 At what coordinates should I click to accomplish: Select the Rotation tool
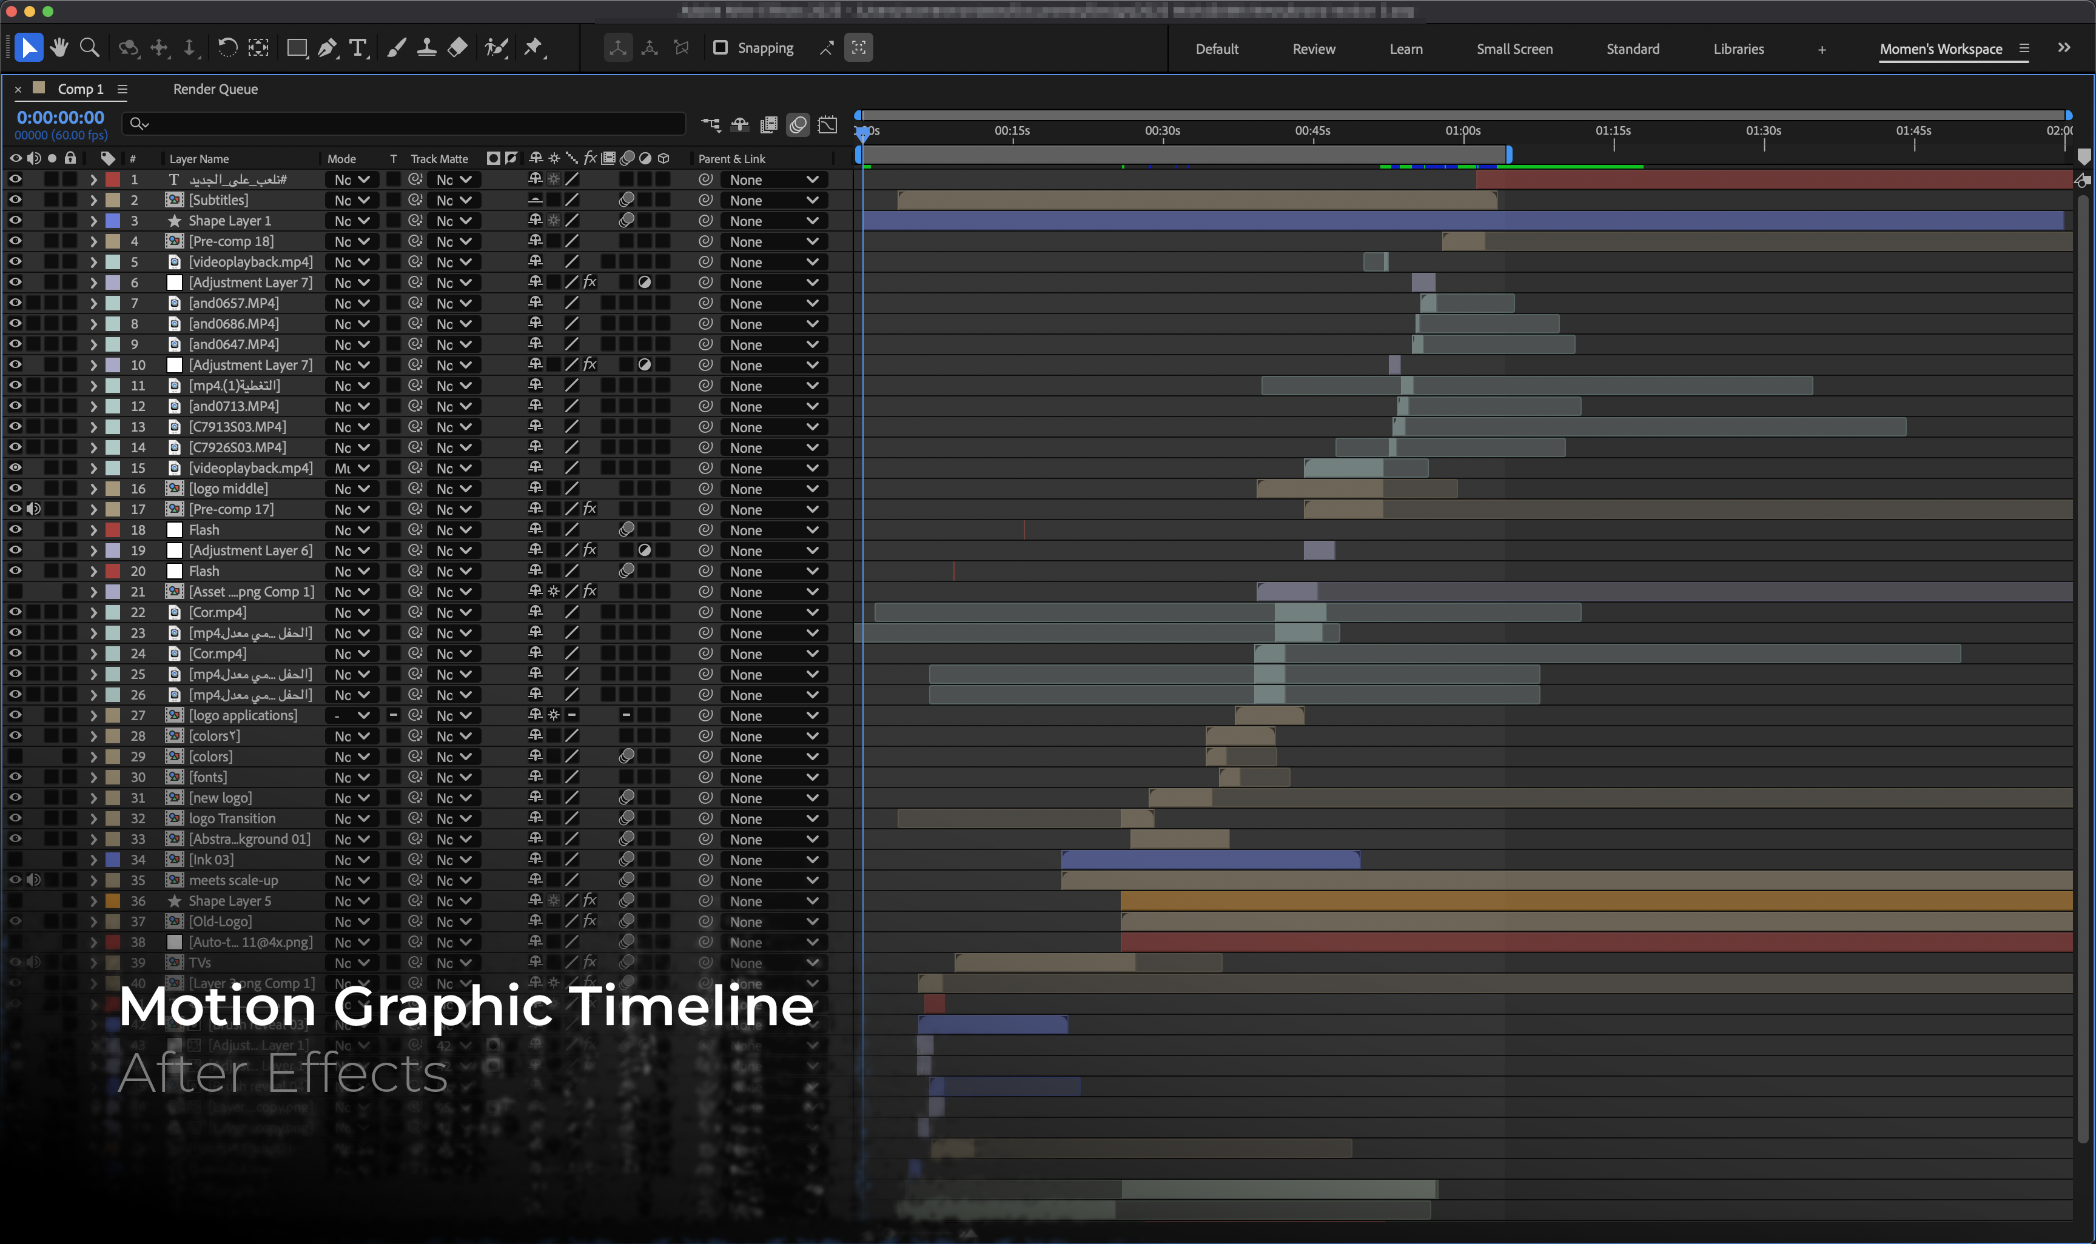click(227, 48)
